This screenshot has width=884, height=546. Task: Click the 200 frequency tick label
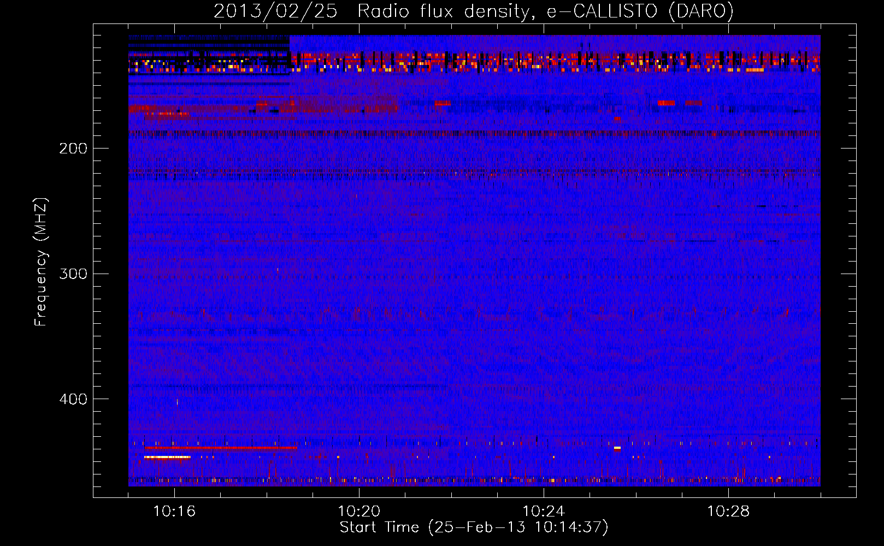[73, 149]
